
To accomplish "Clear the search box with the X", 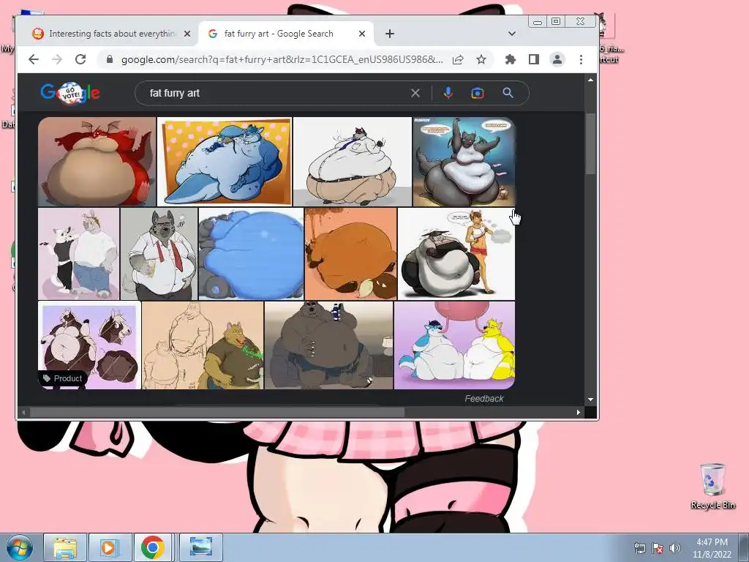I will click(x=415, y=93).
